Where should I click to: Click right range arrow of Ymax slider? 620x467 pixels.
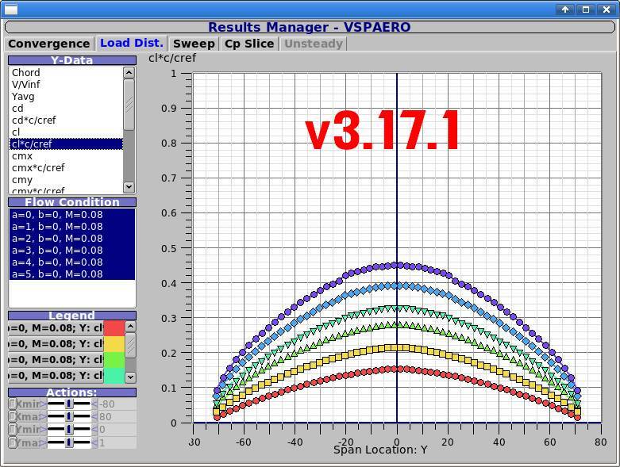94,442
